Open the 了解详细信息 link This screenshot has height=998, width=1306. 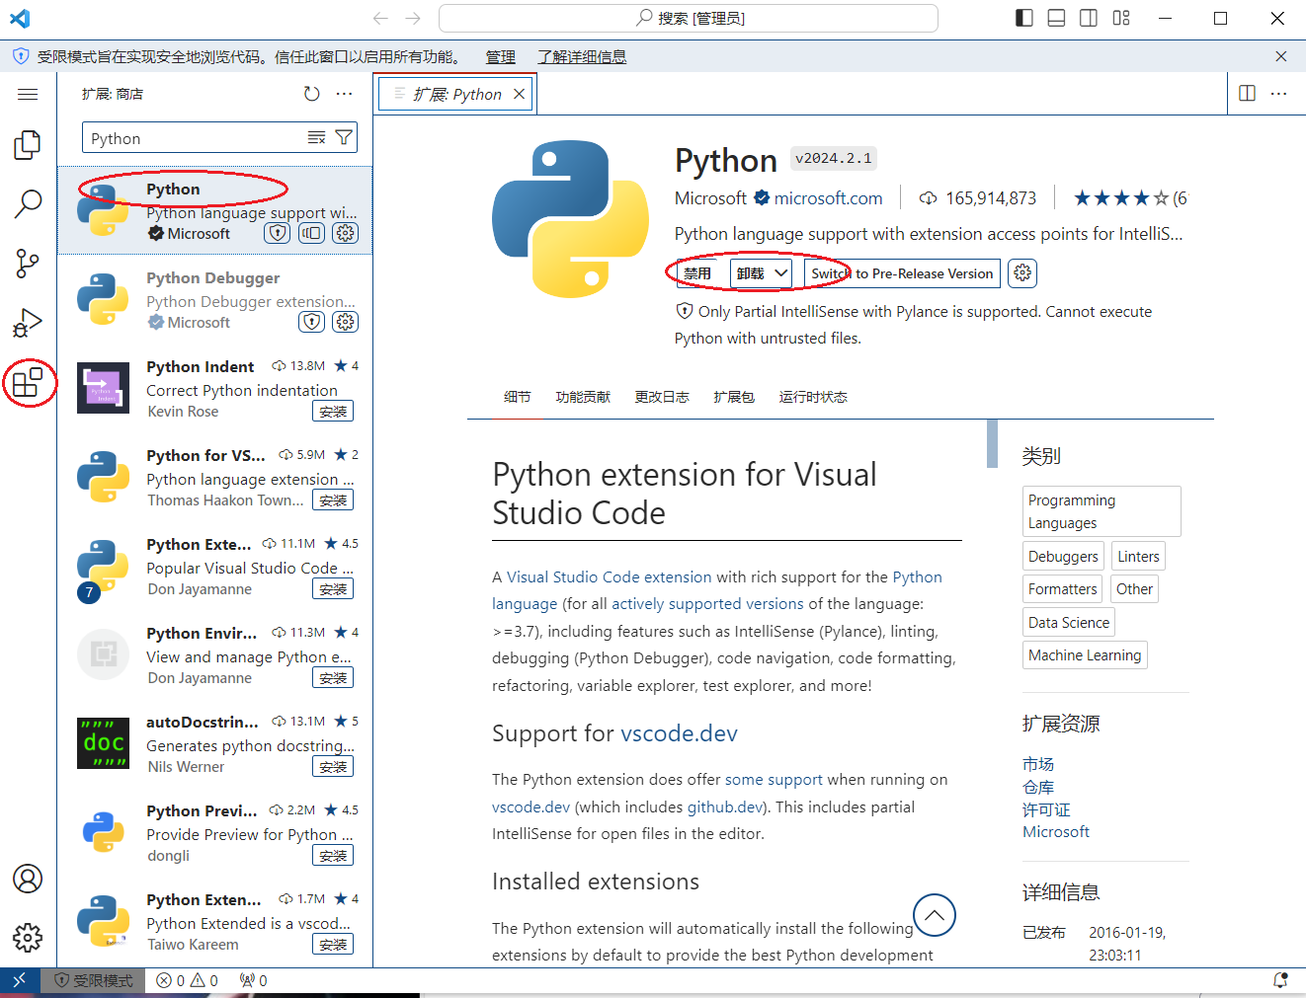582,57
